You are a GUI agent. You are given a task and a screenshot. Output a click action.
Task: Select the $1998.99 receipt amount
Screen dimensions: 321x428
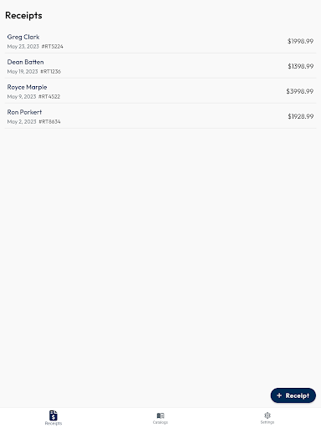point(300,41)
